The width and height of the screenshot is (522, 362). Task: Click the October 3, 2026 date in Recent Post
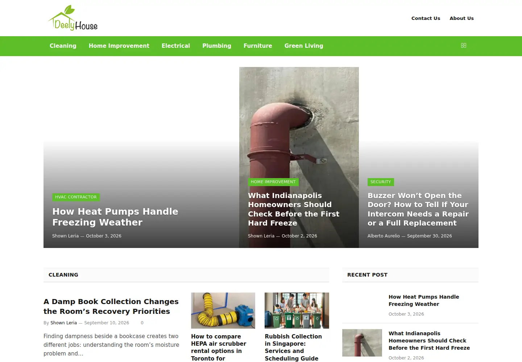tap(406, 314)
